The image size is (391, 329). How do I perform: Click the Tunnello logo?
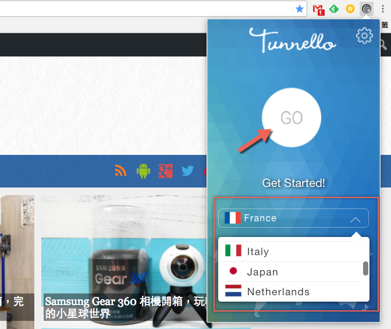coord(292,40)
